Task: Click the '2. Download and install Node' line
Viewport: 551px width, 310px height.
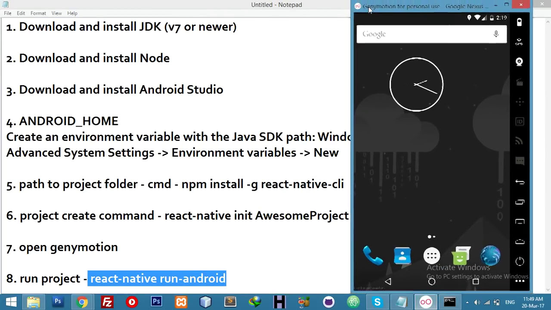Action: point(88,58)
